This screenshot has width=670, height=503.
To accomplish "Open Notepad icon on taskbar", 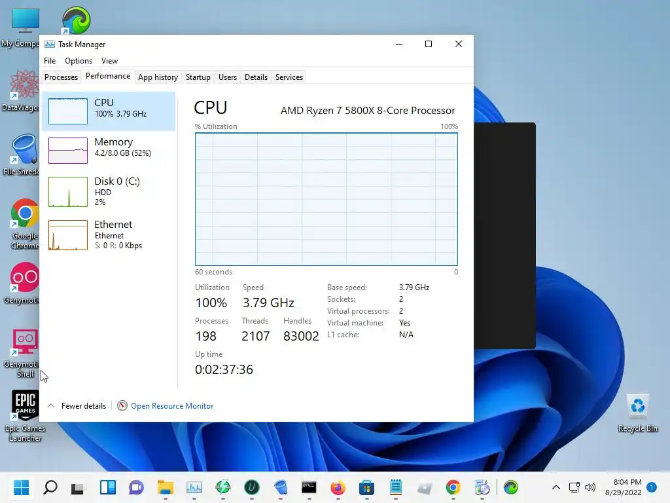I will point(396,487).
